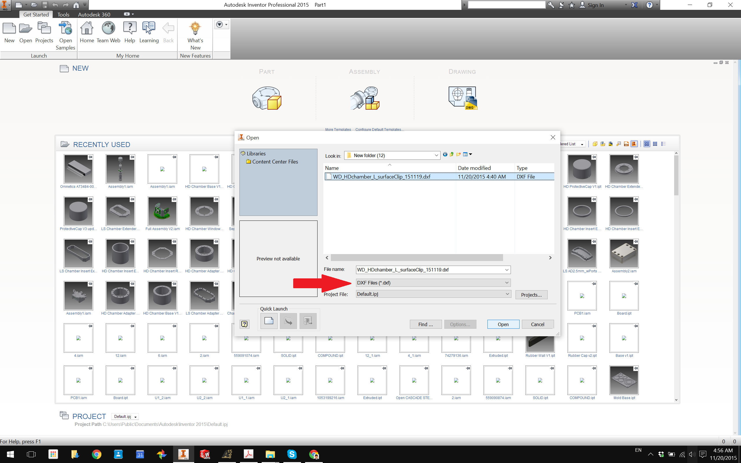The image size is (741, 463).
Task: Click the Help question mark ribbon icon
Action: click(129, 28)
